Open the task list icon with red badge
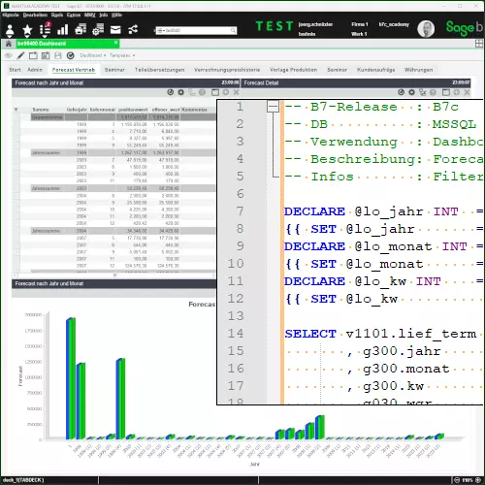 coord(45,30)
